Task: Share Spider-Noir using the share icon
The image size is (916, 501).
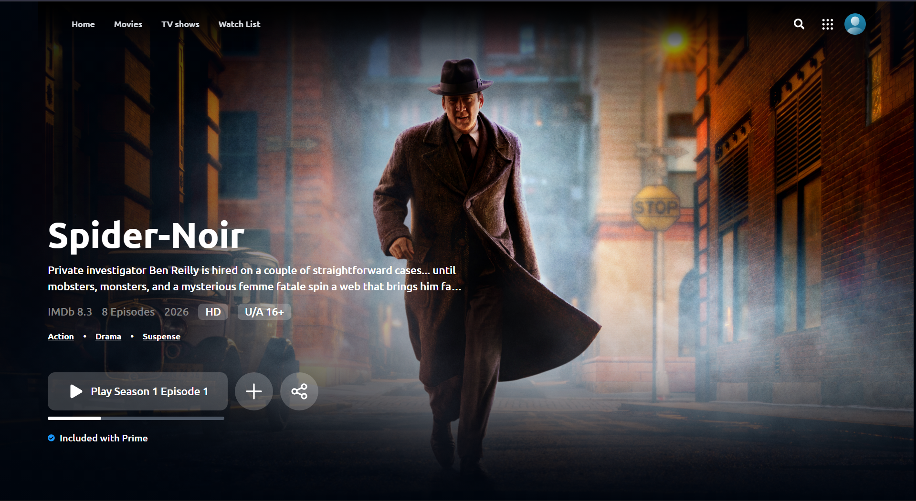Action: point(299,391)
